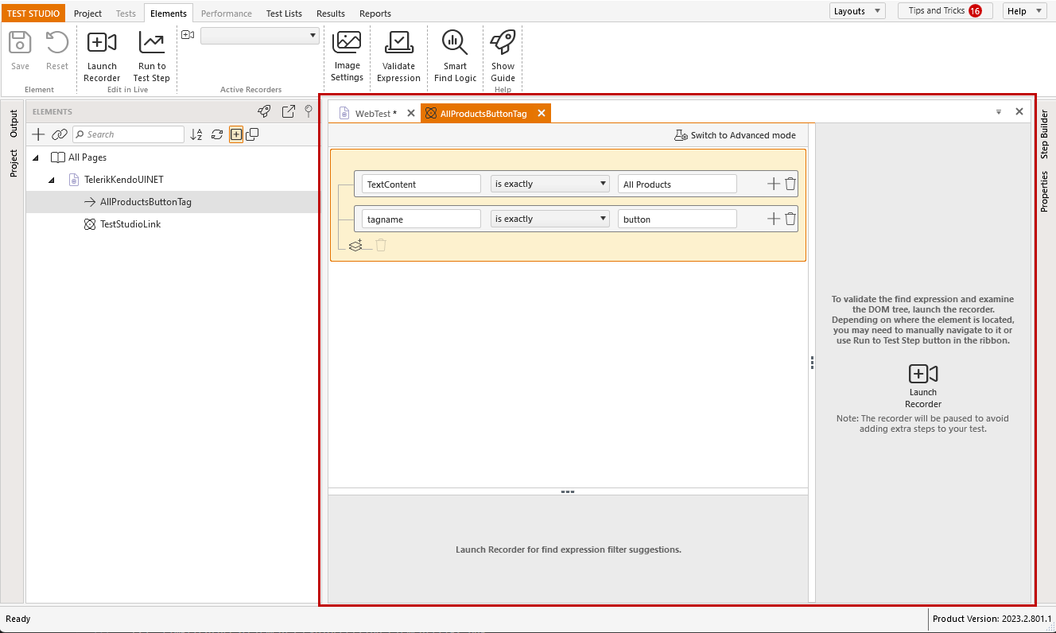This screenshot has width=1056, height=633.
Task: Click the chain link icon in Elements toolbar
Action: [x=60, y=134]
